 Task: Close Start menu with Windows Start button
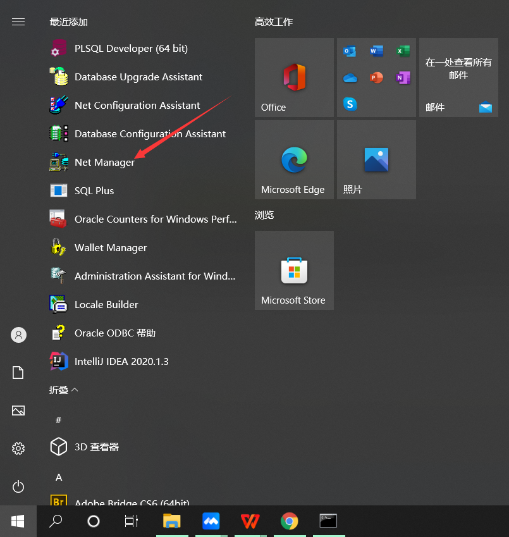tap(18, 521)
